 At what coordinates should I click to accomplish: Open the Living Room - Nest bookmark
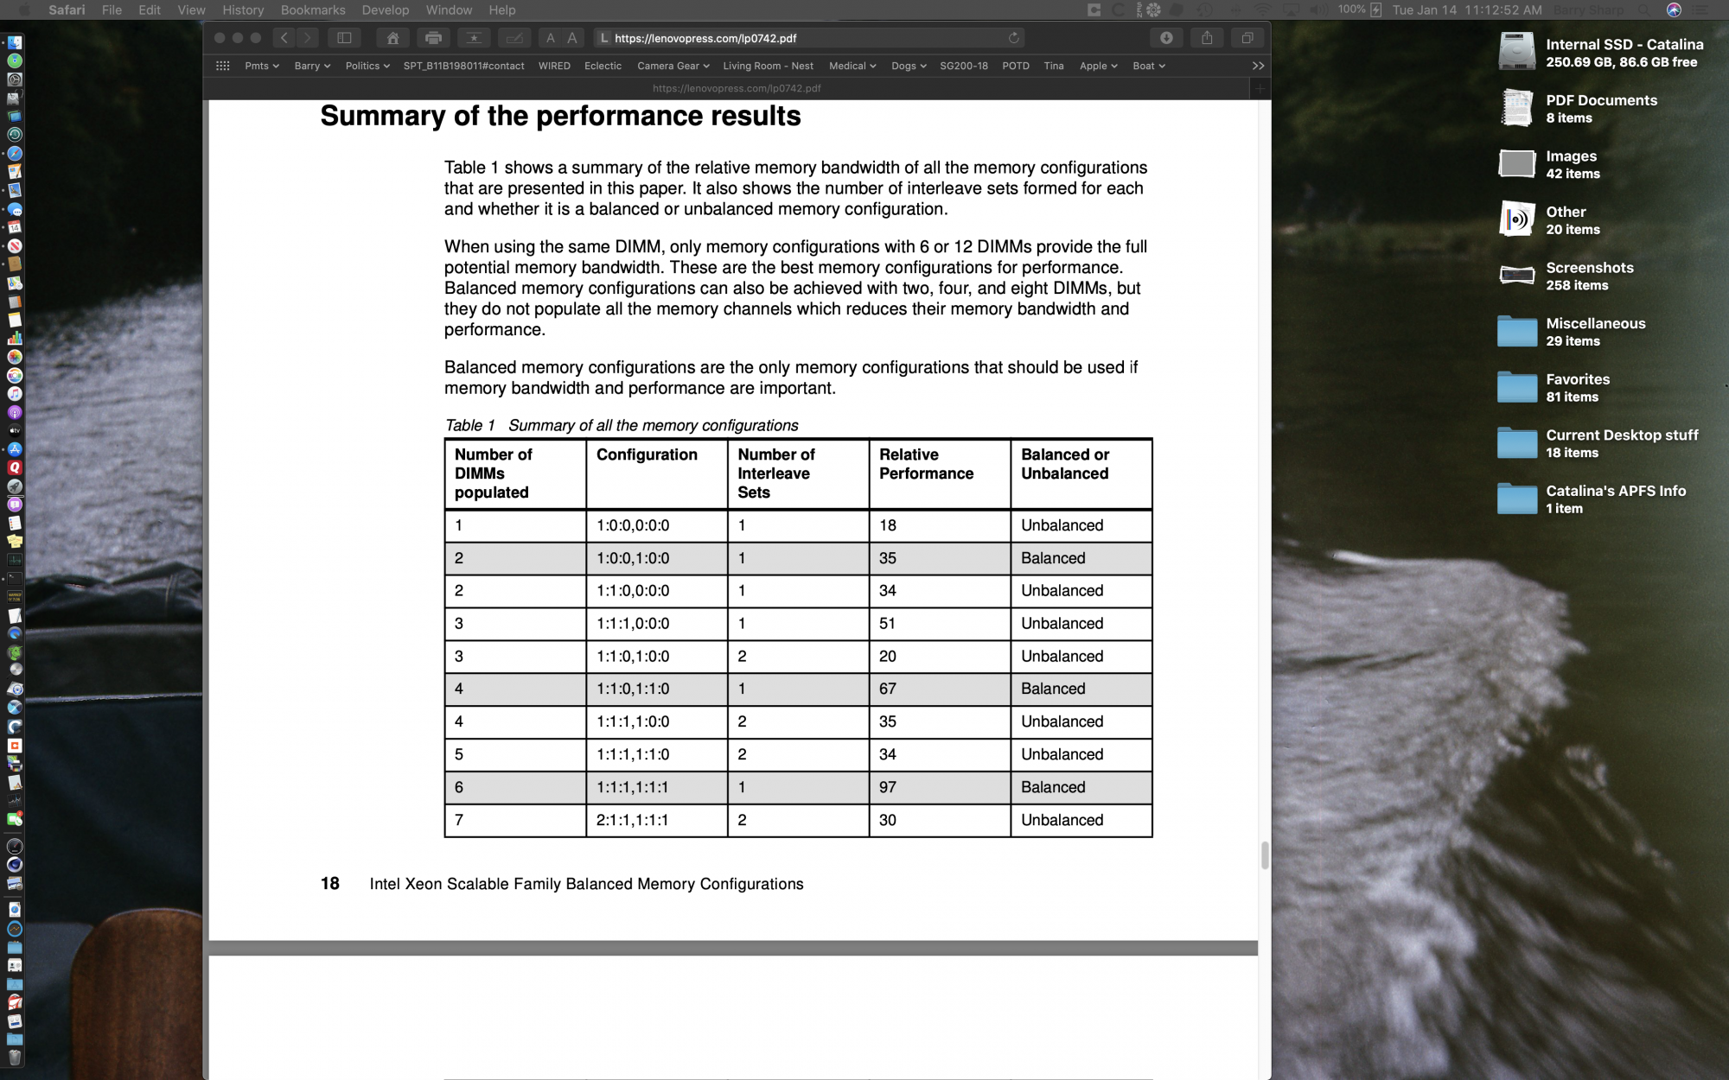(768, 66)
